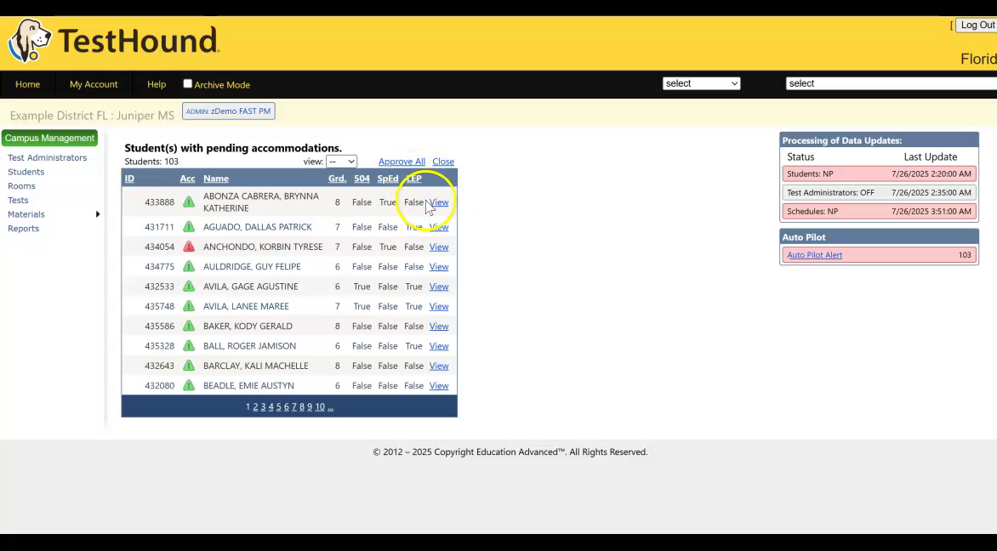Click the Schedules: NP status row
Screen dimensions: 997x551
880,211
